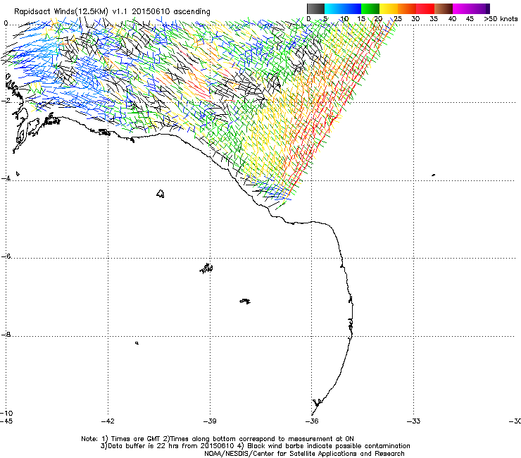Click the '>50 knots' legend label
Image resolution: width=521 pixels, height=458 pixels.
point(501,19)
